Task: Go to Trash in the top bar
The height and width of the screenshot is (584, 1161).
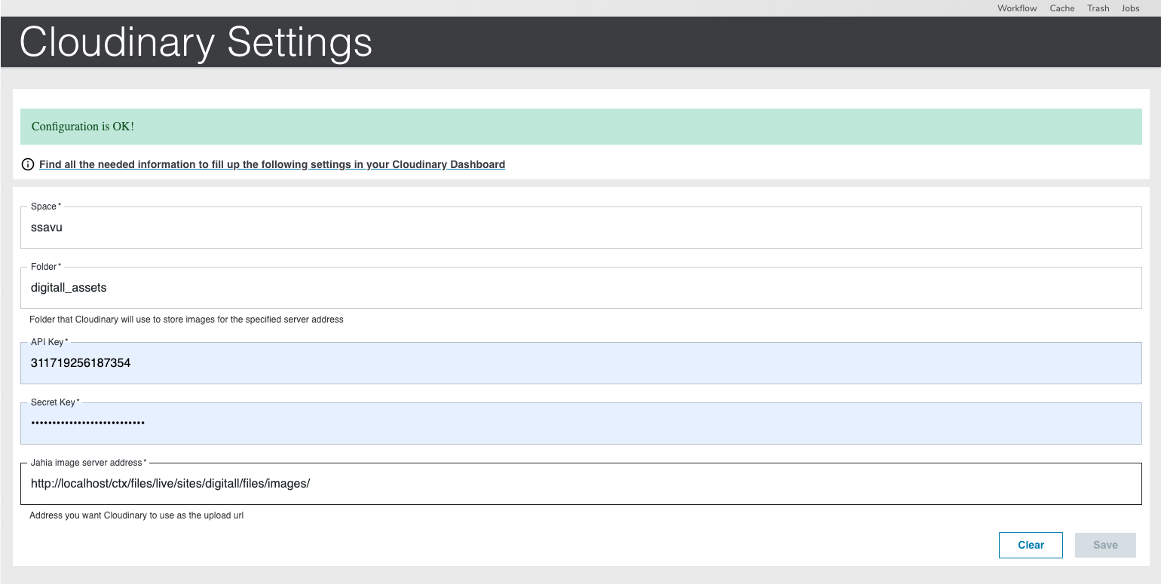Action: 1098,8
